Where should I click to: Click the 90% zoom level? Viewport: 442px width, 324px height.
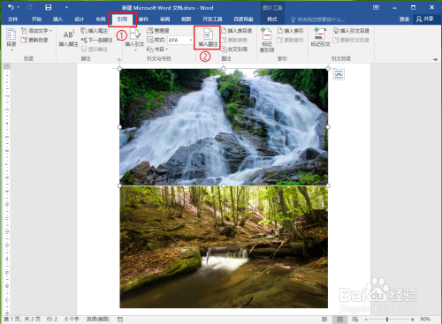[425, 320]
